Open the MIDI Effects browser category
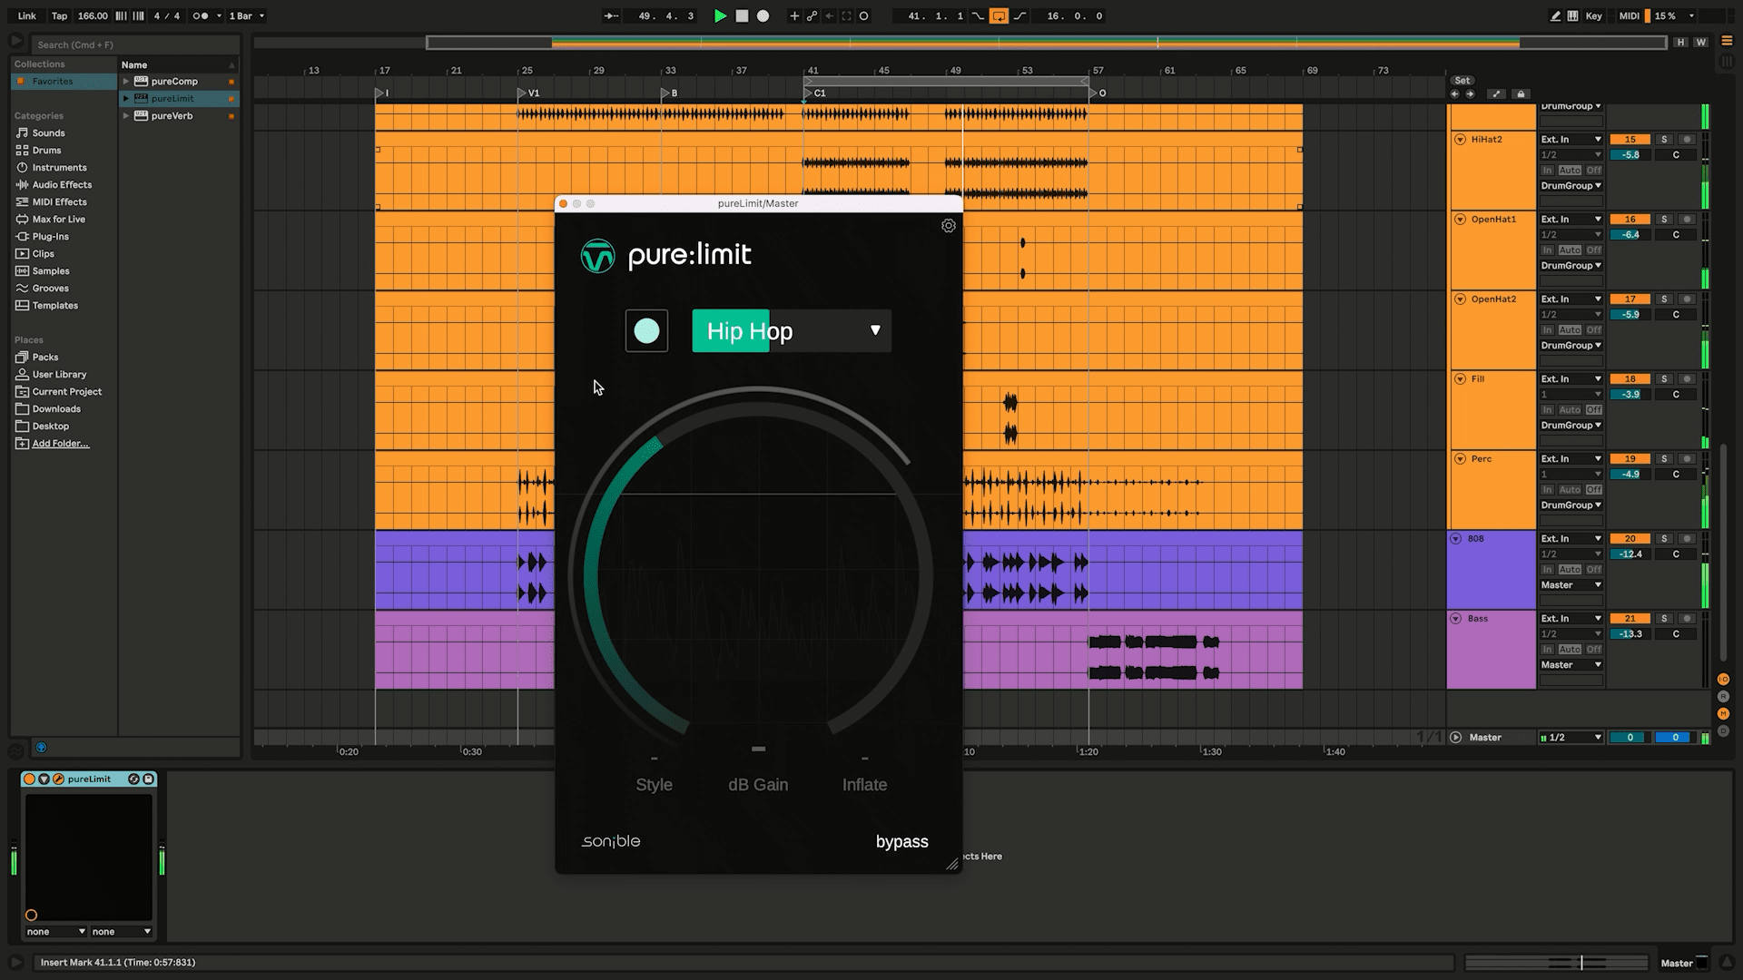1743x980 pixels. (56, 201)
